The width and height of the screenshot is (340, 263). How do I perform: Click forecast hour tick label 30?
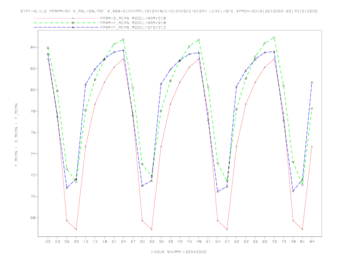click(x=142, y=242)
